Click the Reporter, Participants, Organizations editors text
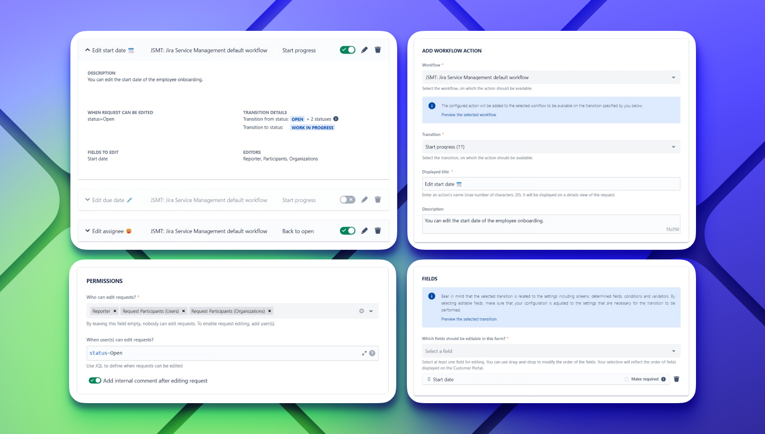Image resolution: width=765 pixels, height=434 pixels. [x=280, y=159]
